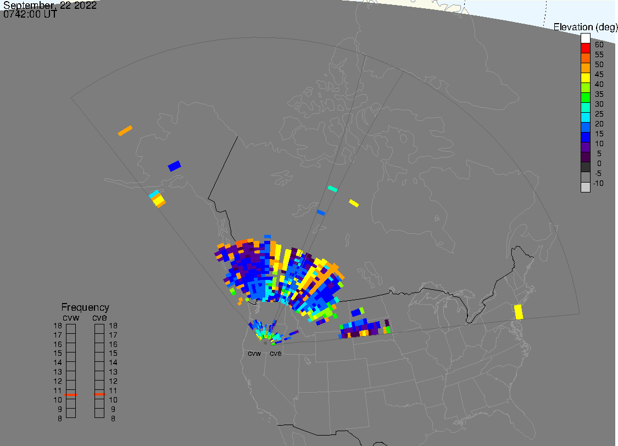Viewport: 618px width, 446px height.
Task: Select the teal 25–30 elevation swatch
Action: click(585, 107)
